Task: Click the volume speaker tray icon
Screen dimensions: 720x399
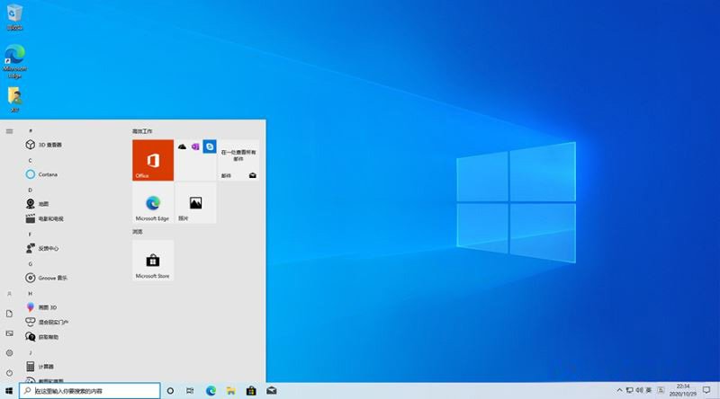Action: coord(639,390)
